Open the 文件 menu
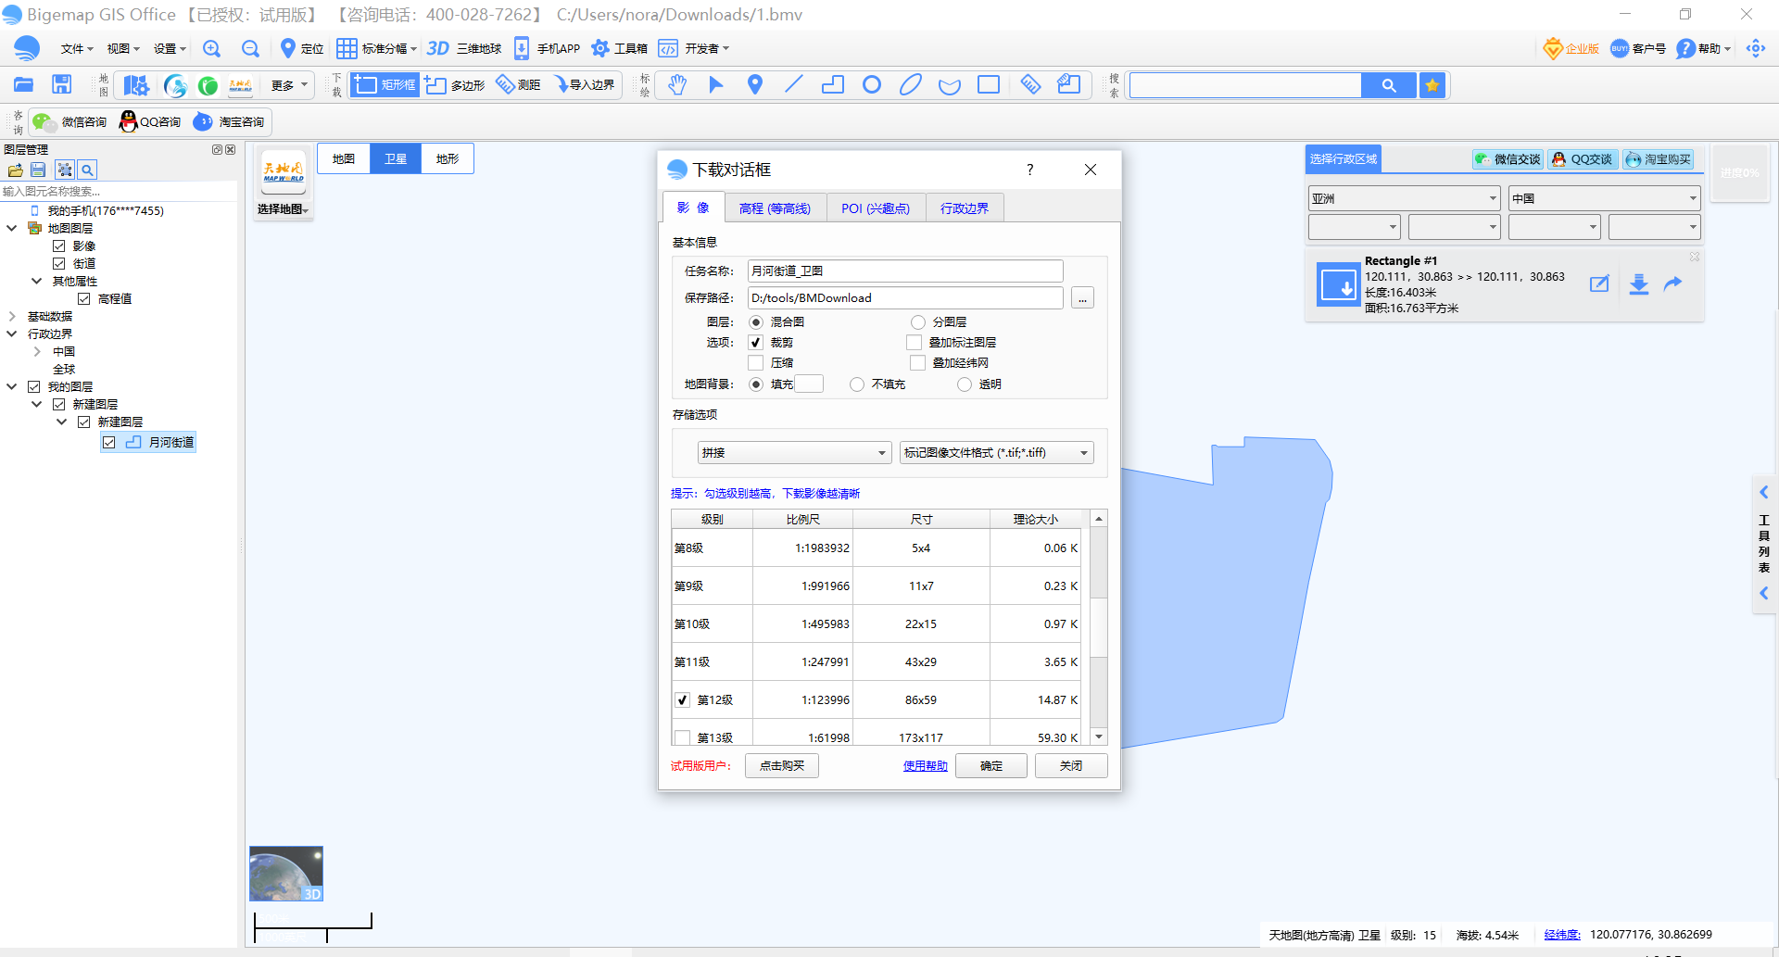This screenshot has width=1779, height=957. (76, 49)
